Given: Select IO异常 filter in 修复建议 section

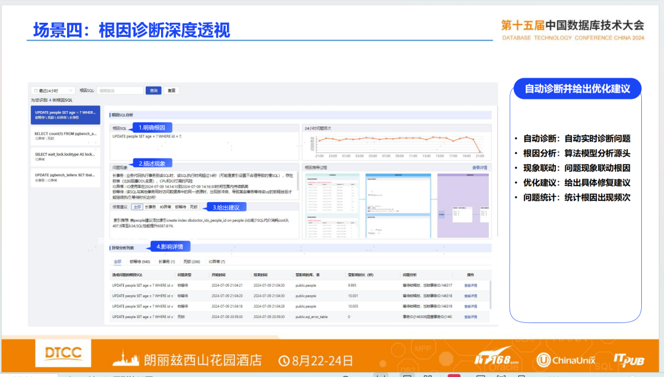Looking at the screenshot, I should tap(165, 207).
